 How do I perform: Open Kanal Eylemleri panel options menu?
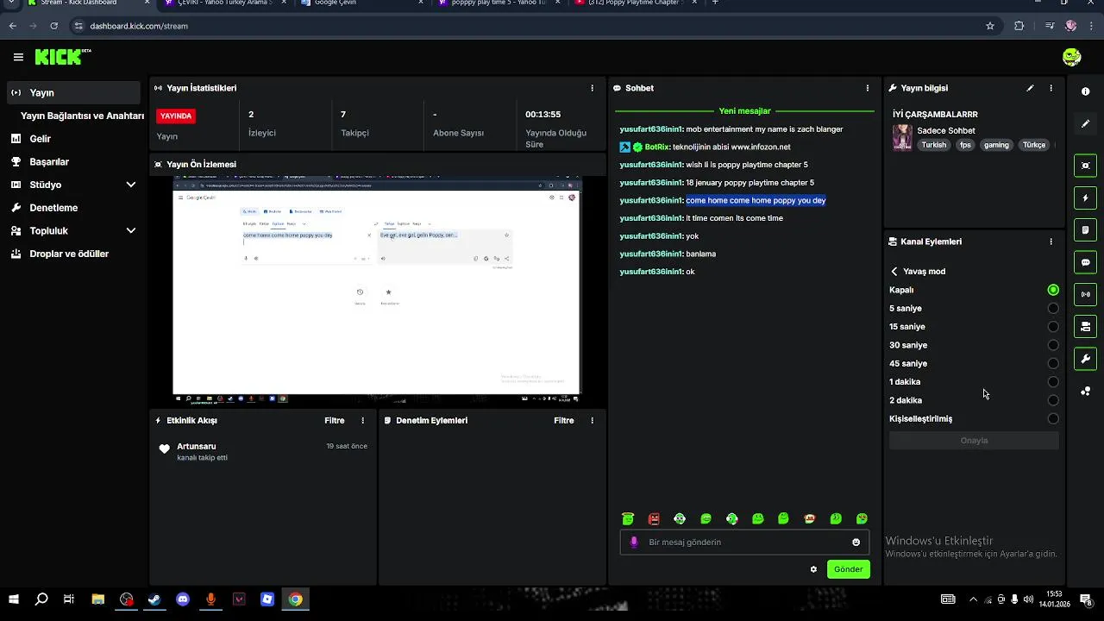coord(1051,241)
